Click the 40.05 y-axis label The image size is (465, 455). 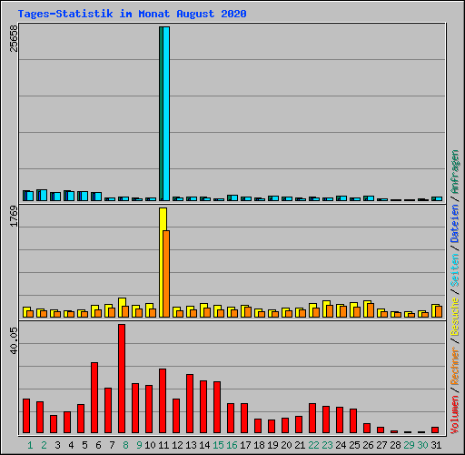[x=14, y=340]
